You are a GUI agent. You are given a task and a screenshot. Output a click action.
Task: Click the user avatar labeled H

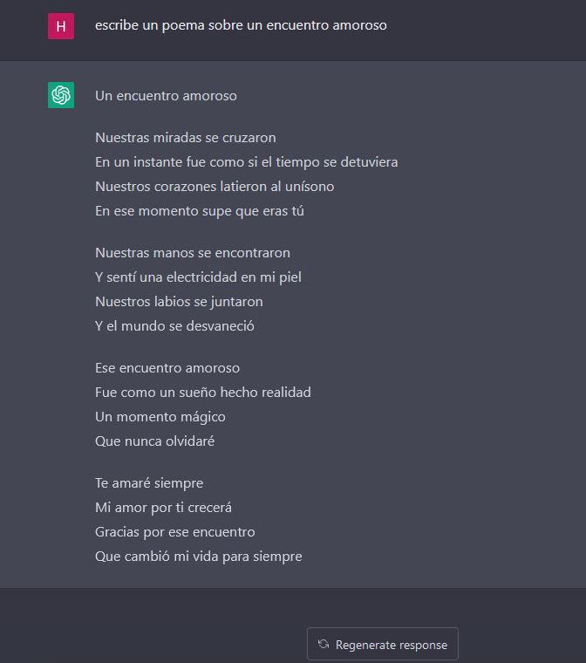coord(61,26)
